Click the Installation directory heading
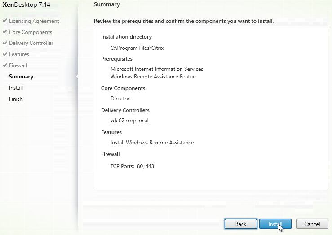This screenshot has height=235, width=332. [x=126, y=37]
